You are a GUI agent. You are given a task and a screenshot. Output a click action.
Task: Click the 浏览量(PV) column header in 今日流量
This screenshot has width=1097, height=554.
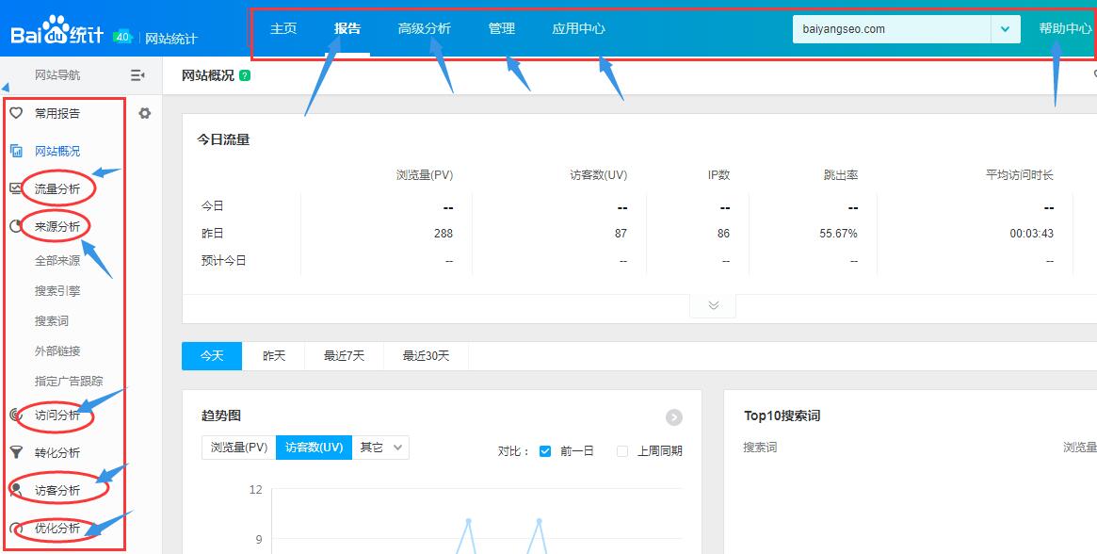point(425,175)
